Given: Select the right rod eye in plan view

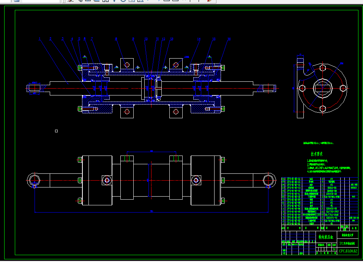Looking at the screenshot, I should (x=269, y=180).
